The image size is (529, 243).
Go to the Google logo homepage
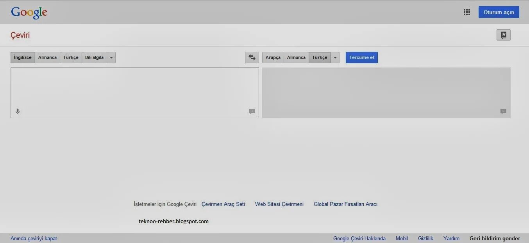29,12
